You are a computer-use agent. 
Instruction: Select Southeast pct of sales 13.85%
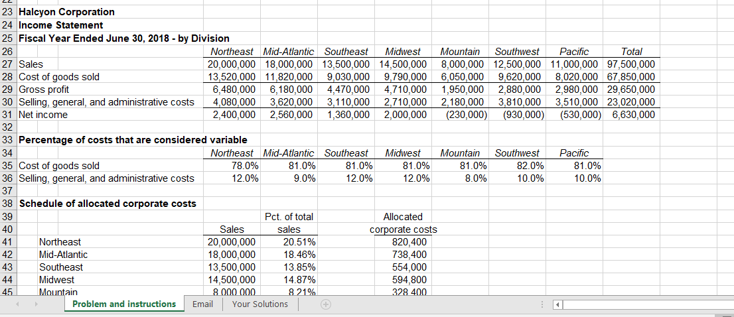(x=289, y=267)
